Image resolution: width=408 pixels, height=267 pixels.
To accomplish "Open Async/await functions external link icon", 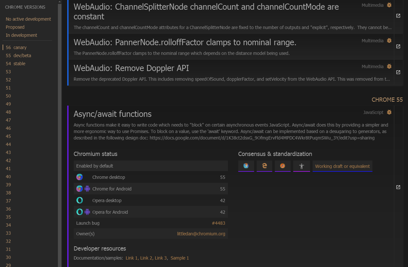I will [398, 187].
